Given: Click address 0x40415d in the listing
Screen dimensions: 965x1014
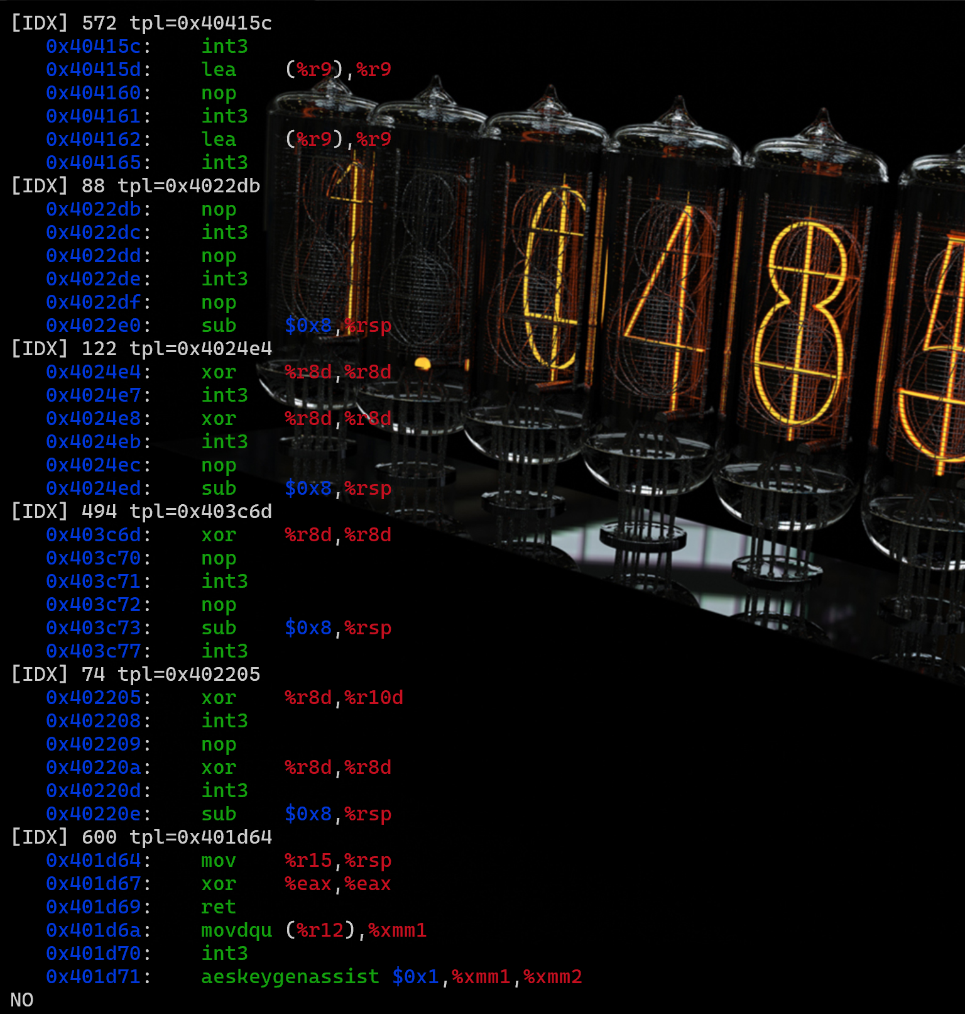Looking at the screenshot, I should pyautogui.click(x=94, y=69).
